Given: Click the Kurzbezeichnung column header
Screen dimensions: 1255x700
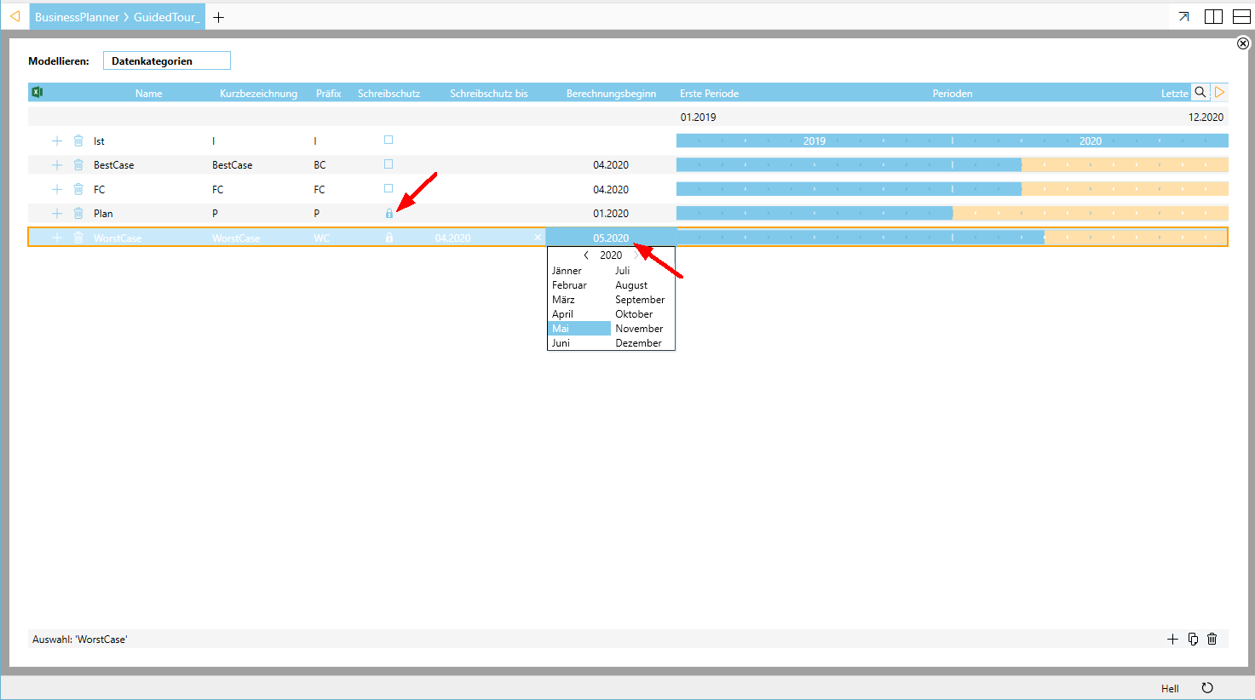Looking at the screenshot, I should pos(258,94).
